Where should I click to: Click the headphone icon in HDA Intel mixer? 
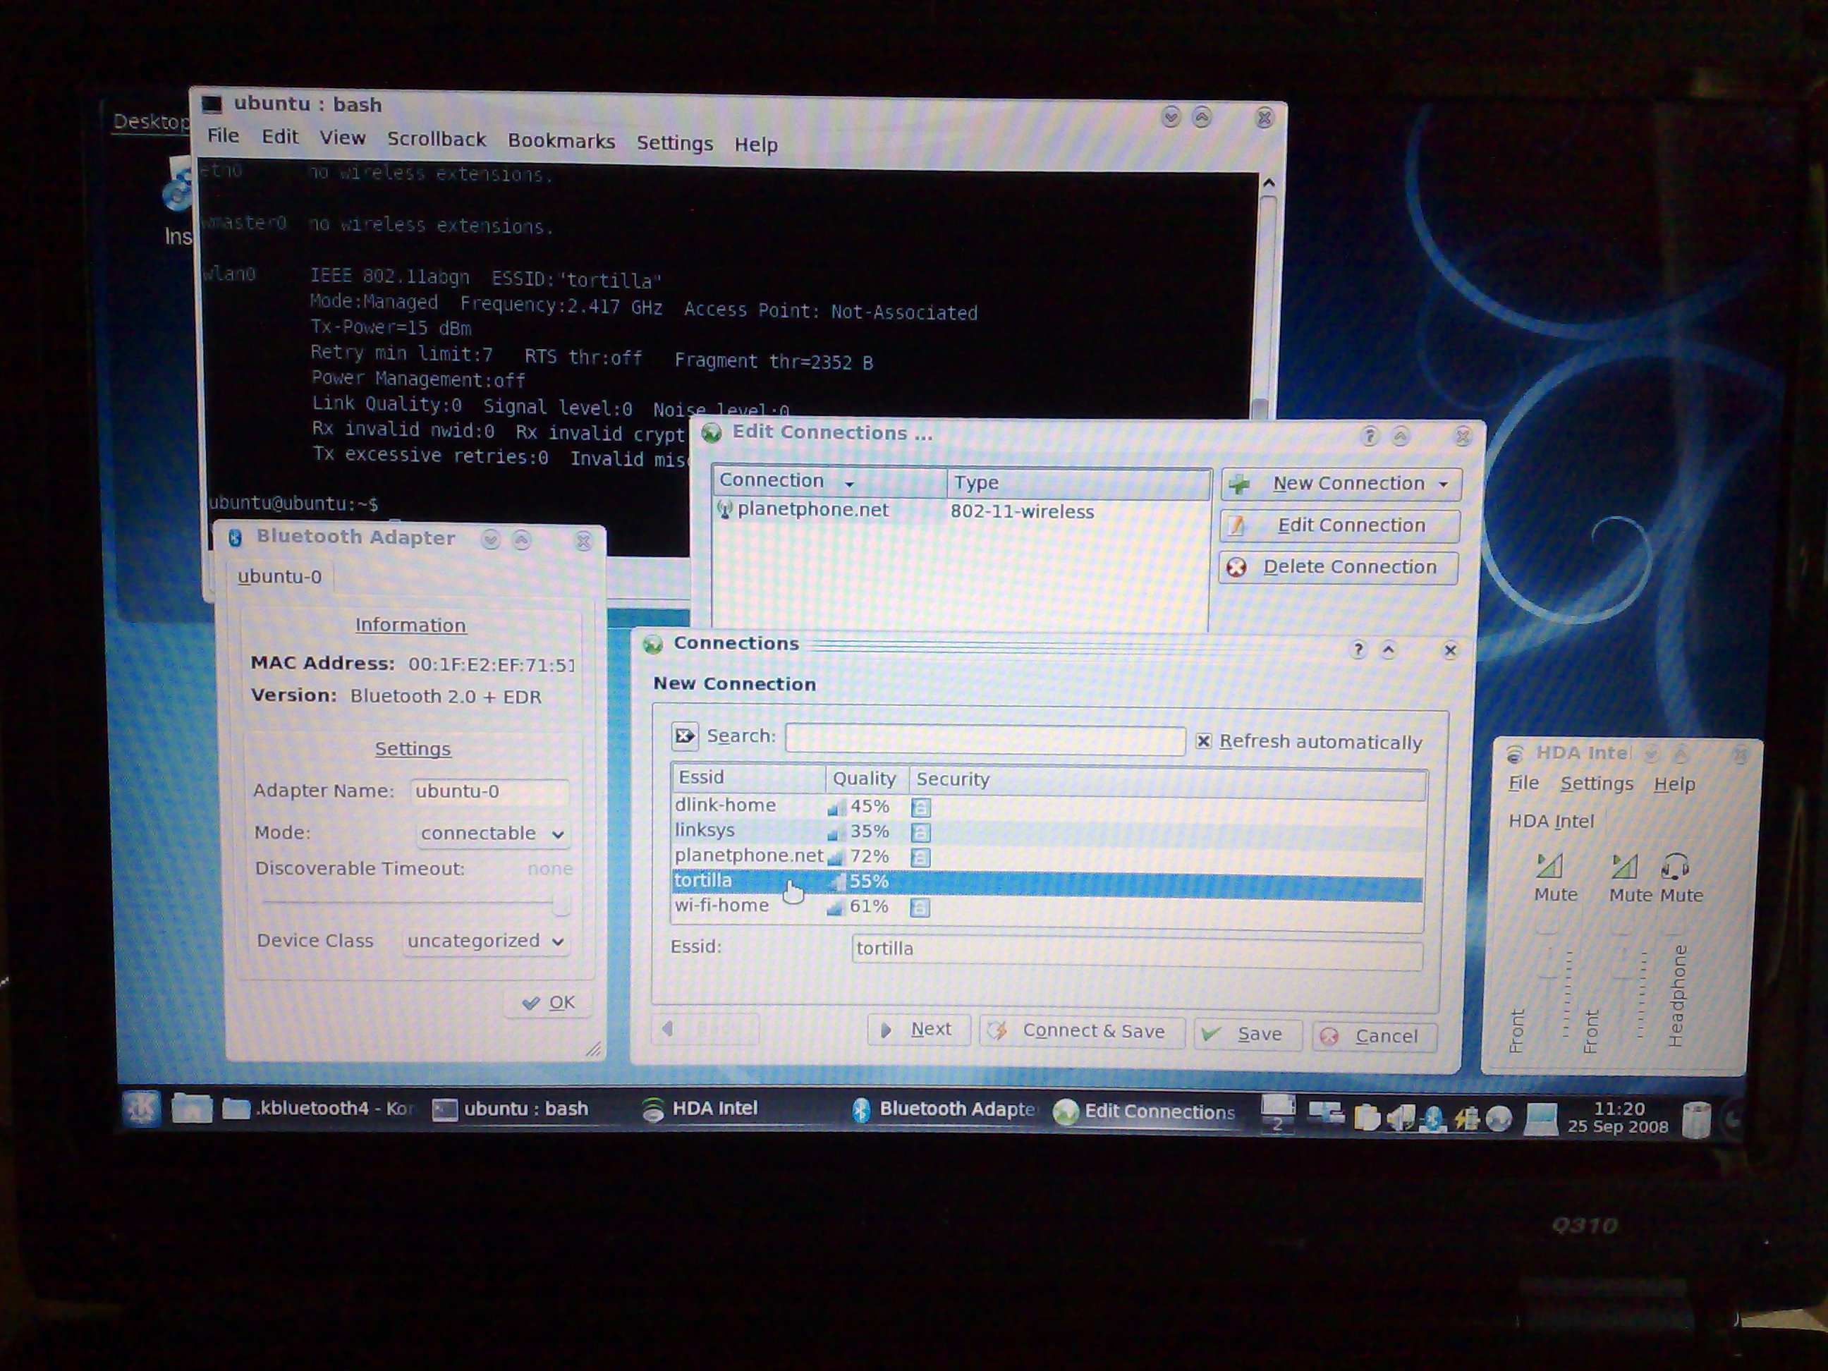coord(1675,866)
